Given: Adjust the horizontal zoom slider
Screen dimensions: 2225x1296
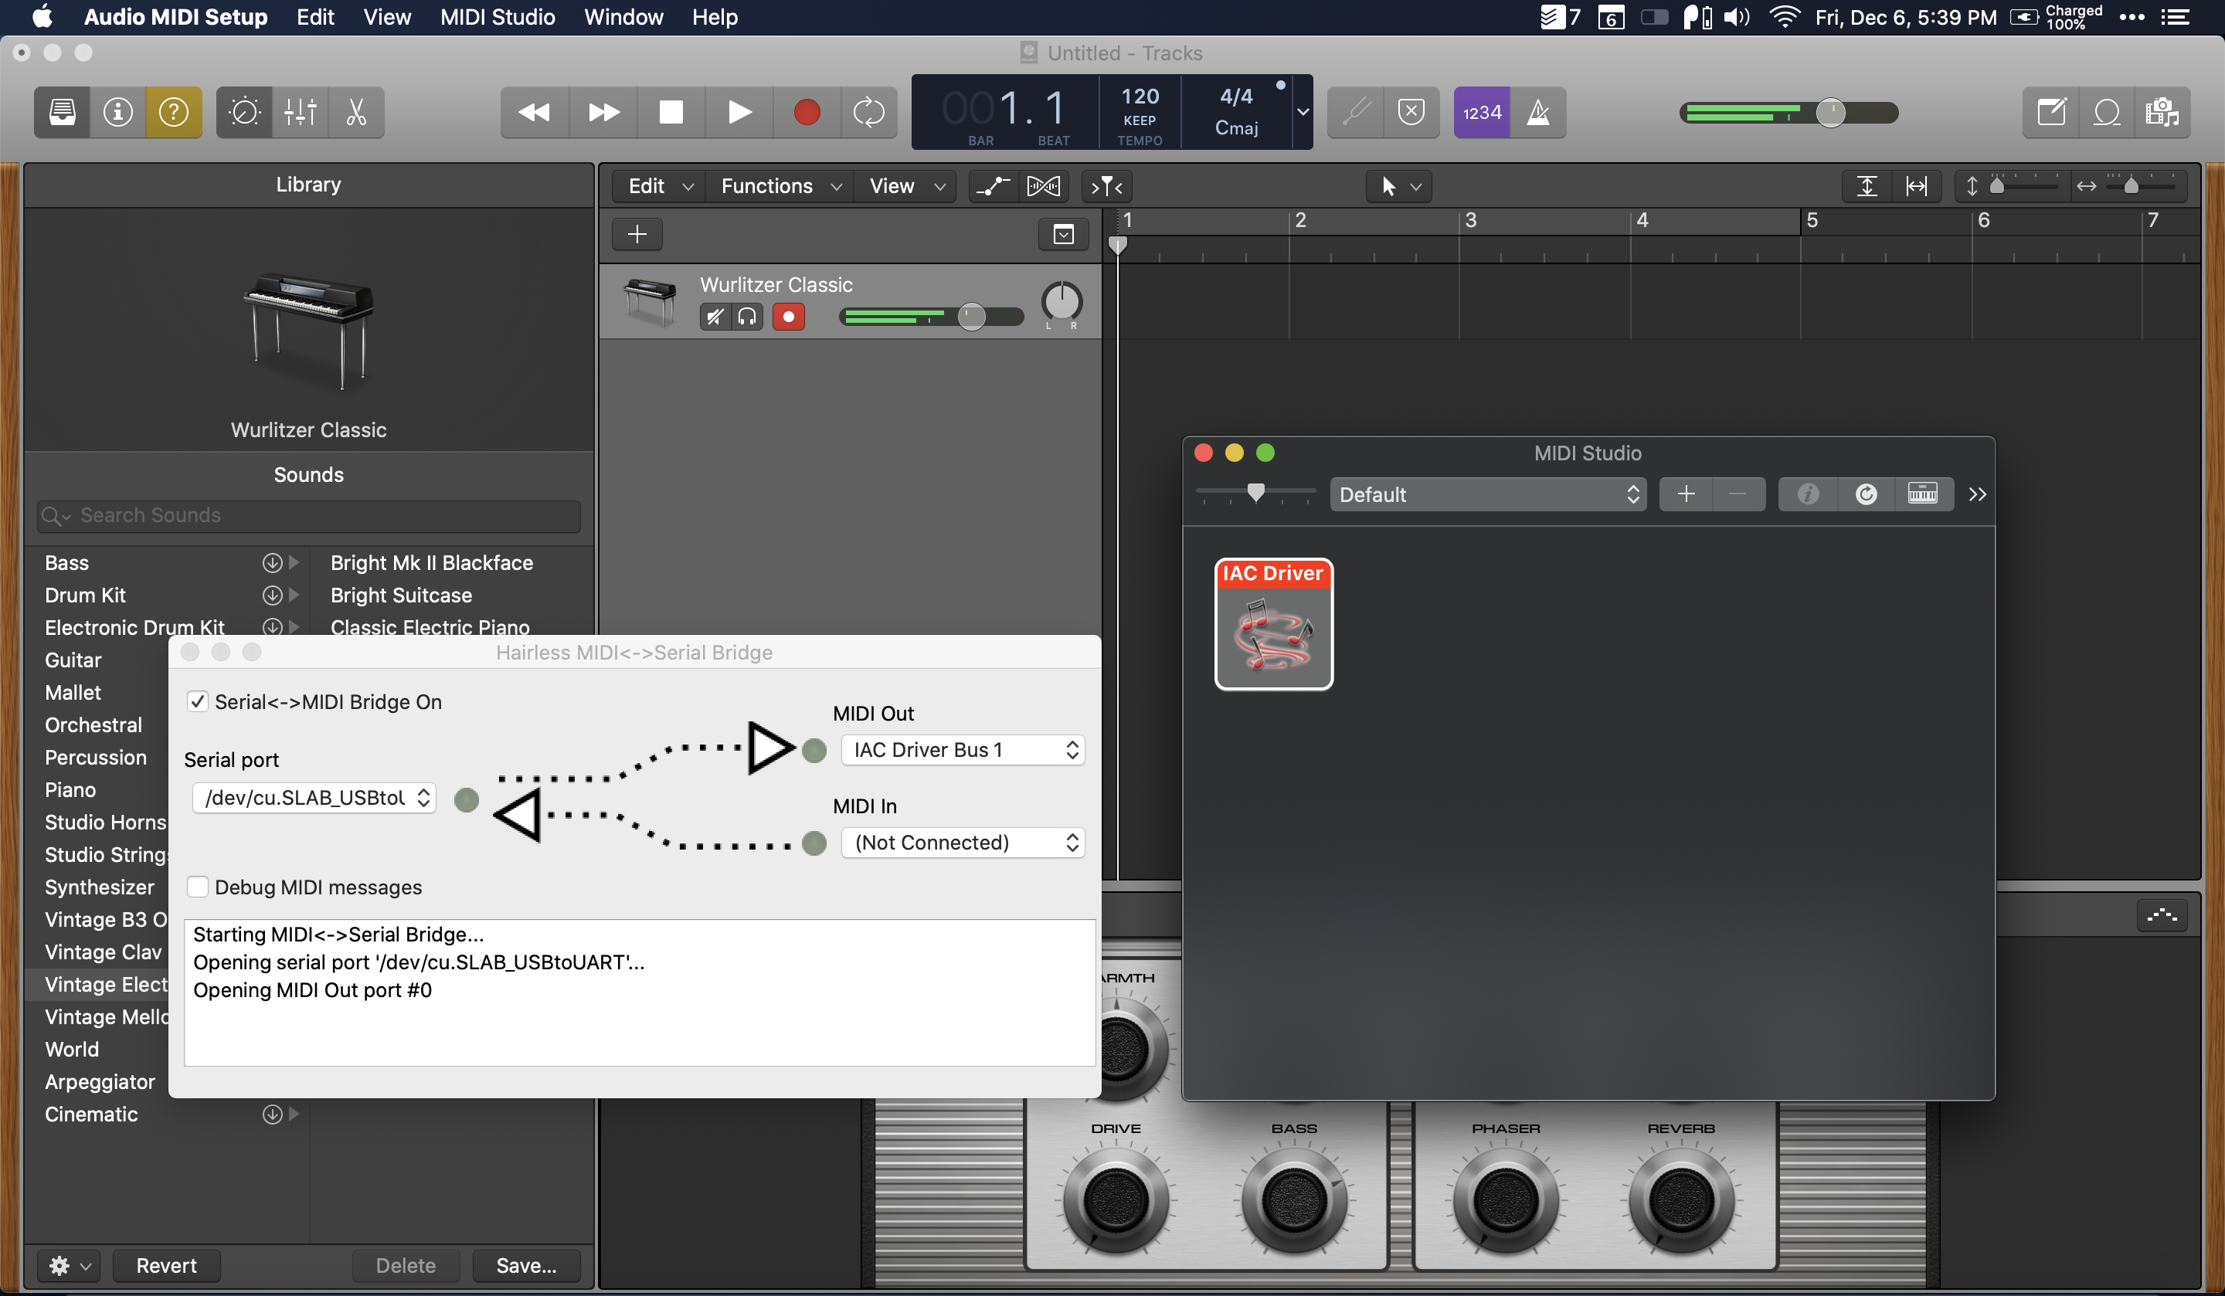Looking at the screenshot, I should (2131, 186).
